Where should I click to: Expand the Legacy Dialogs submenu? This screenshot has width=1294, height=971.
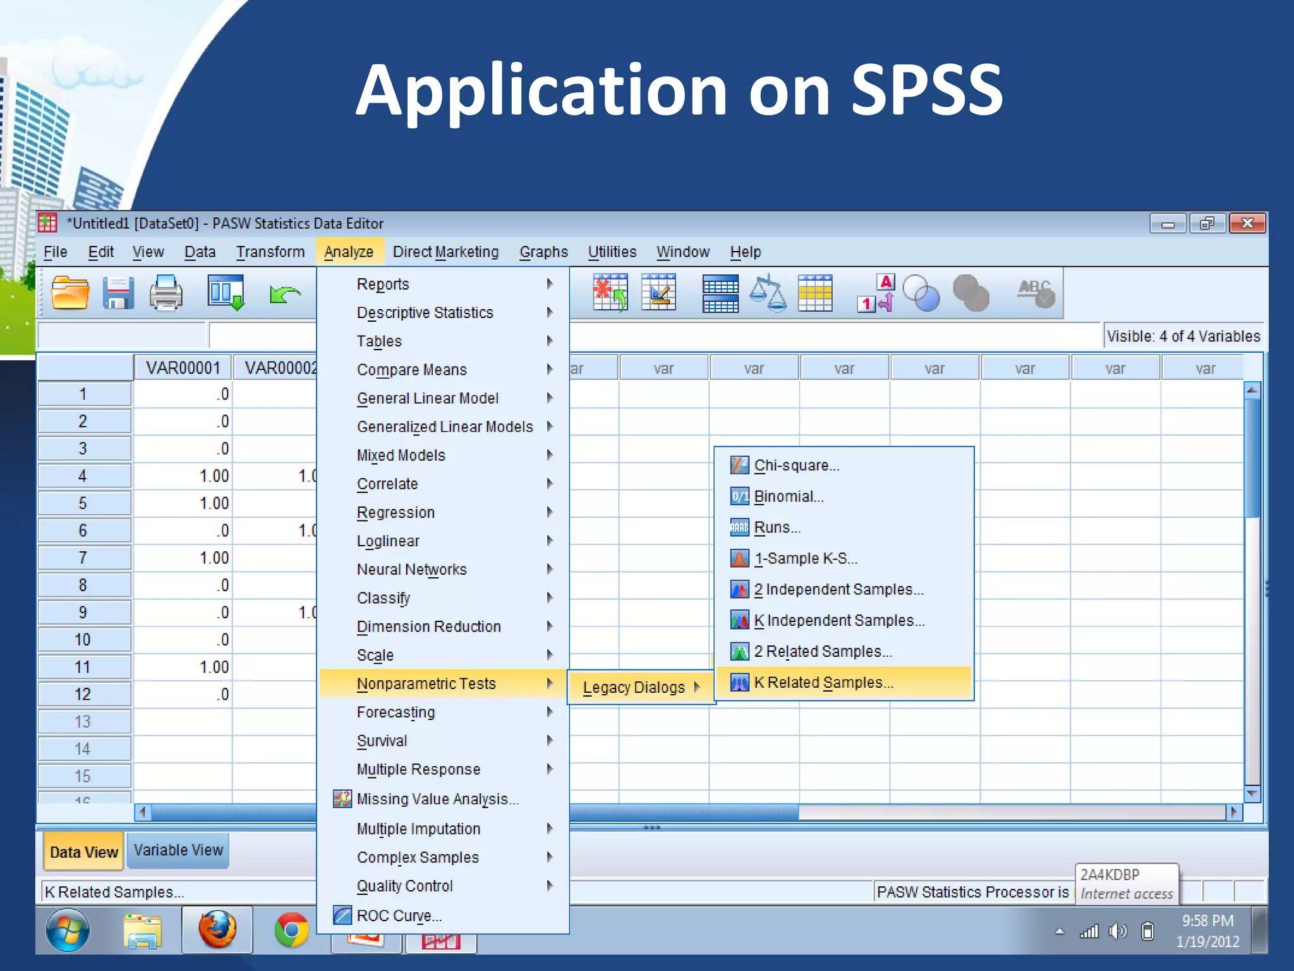click(640, 687)
